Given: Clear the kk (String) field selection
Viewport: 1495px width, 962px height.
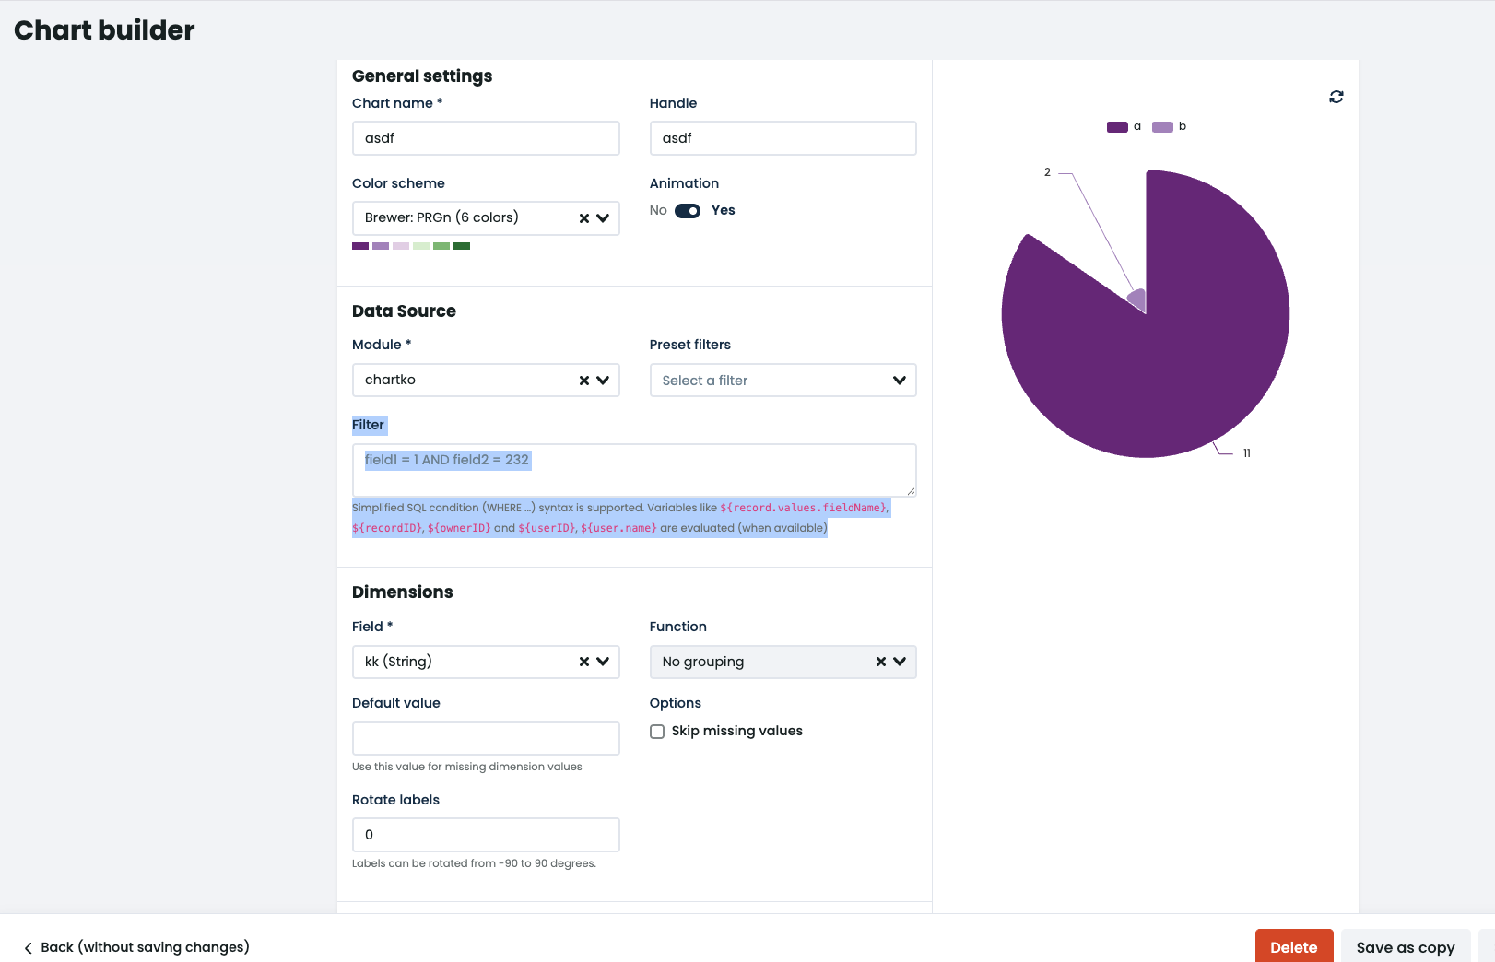Looking at the screenshot, I should click(583, 662).
